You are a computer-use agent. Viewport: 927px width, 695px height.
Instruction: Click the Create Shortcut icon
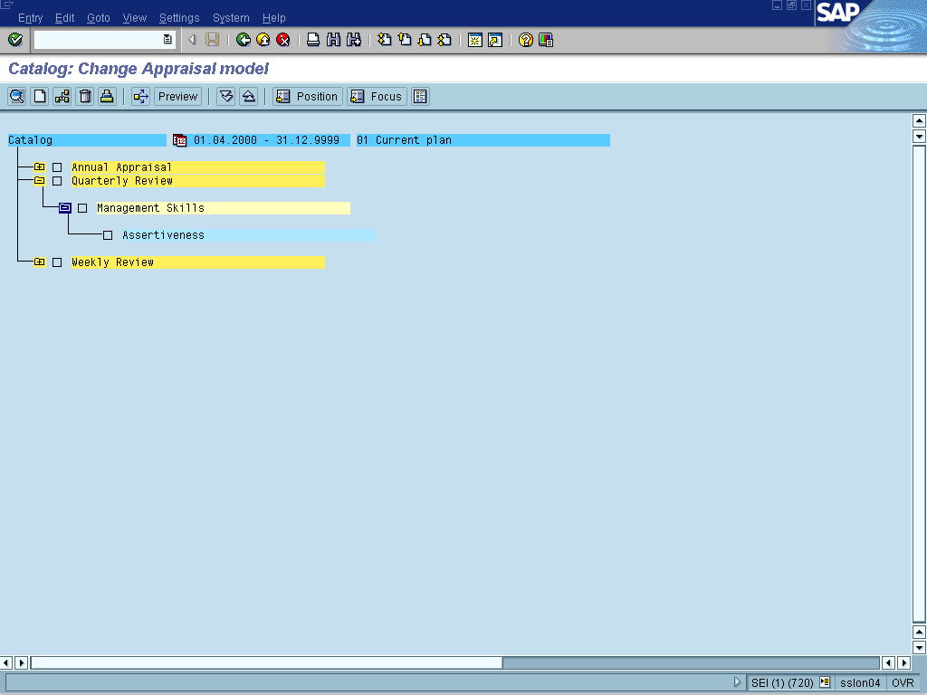click(x=495, y=40)
